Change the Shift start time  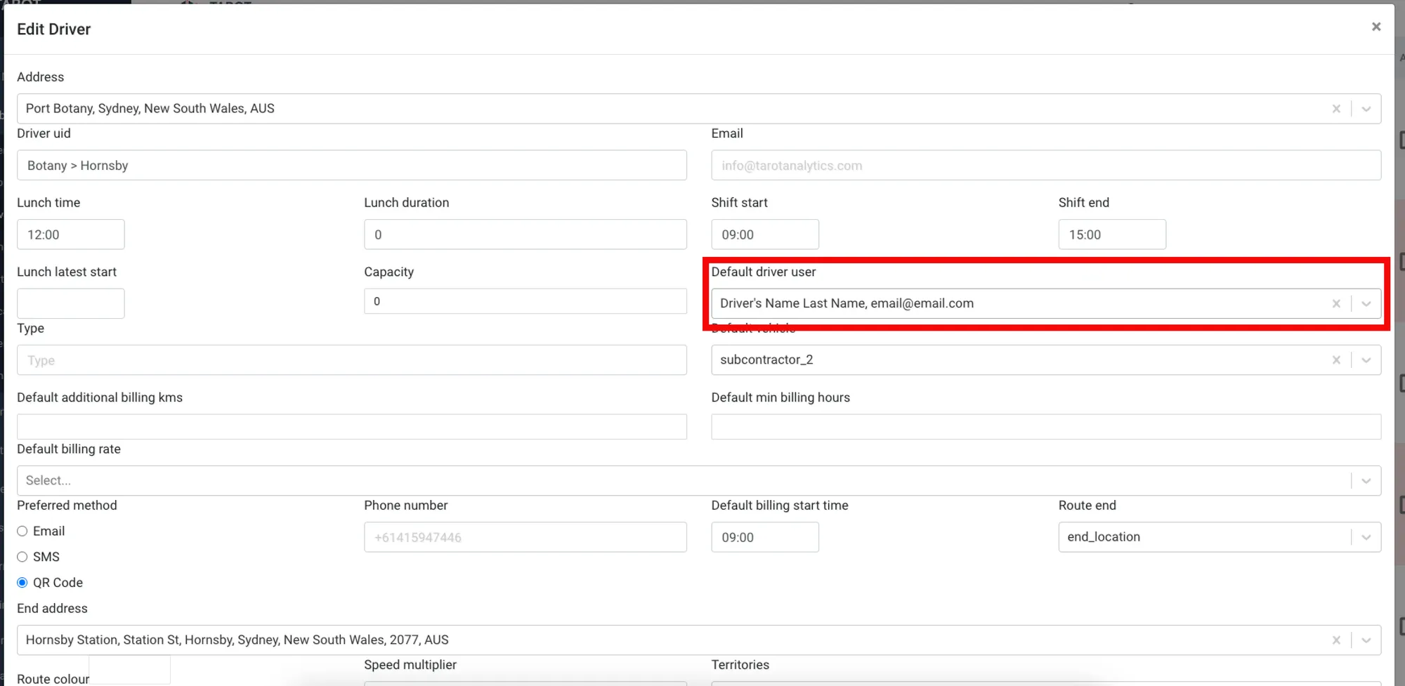765,235
